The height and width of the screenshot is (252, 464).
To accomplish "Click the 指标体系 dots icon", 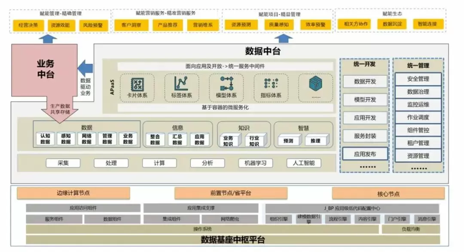I will (271, 84).
